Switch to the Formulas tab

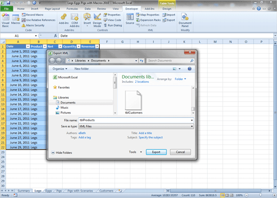click(x=72, y=8)
